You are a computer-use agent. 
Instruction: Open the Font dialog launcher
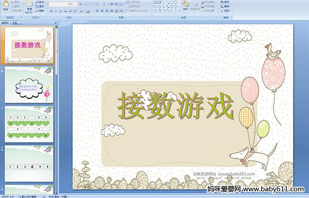click(x=92, y=17)
